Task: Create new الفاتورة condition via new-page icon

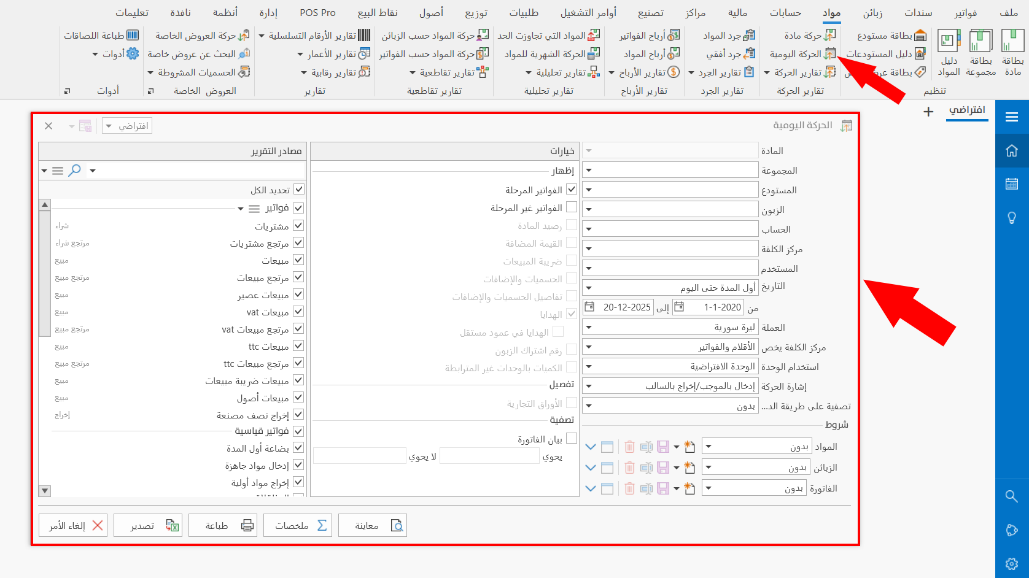Action: pyautogui.click(x=689, y=488)
